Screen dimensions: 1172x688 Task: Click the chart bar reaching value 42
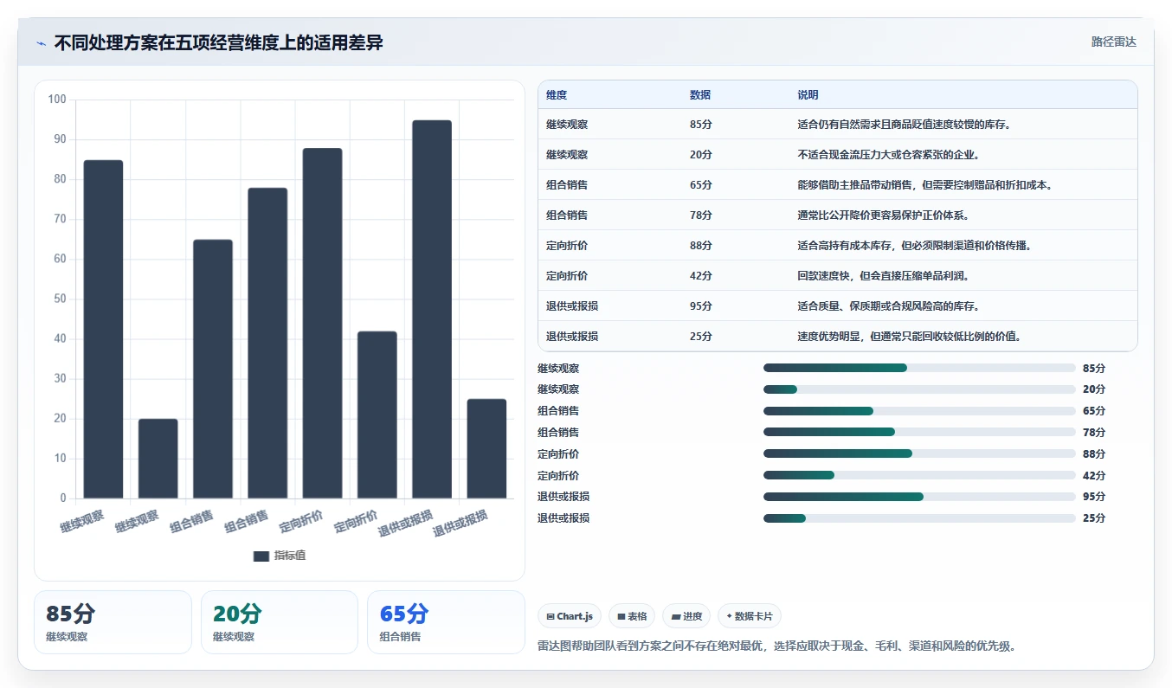coord(377,415)
